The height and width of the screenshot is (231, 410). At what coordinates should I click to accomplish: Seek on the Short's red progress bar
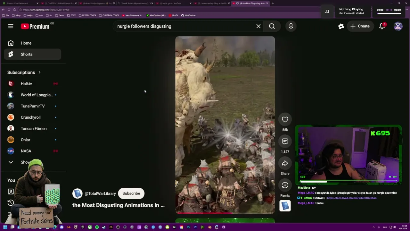tap(225, 213)
